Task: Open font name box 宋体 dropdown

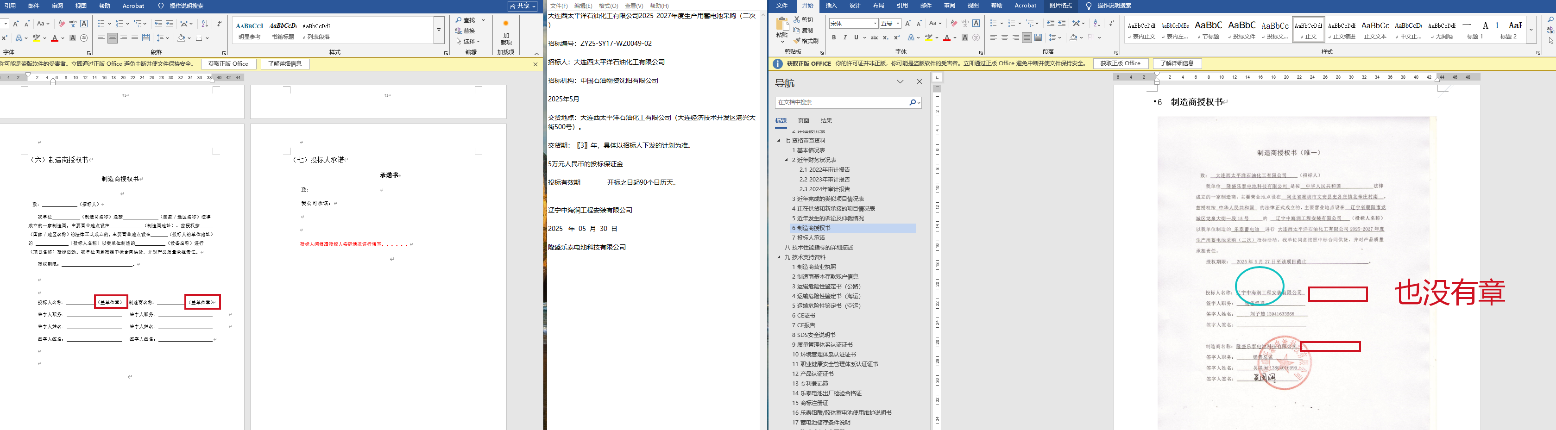Action: coord(875,24)
